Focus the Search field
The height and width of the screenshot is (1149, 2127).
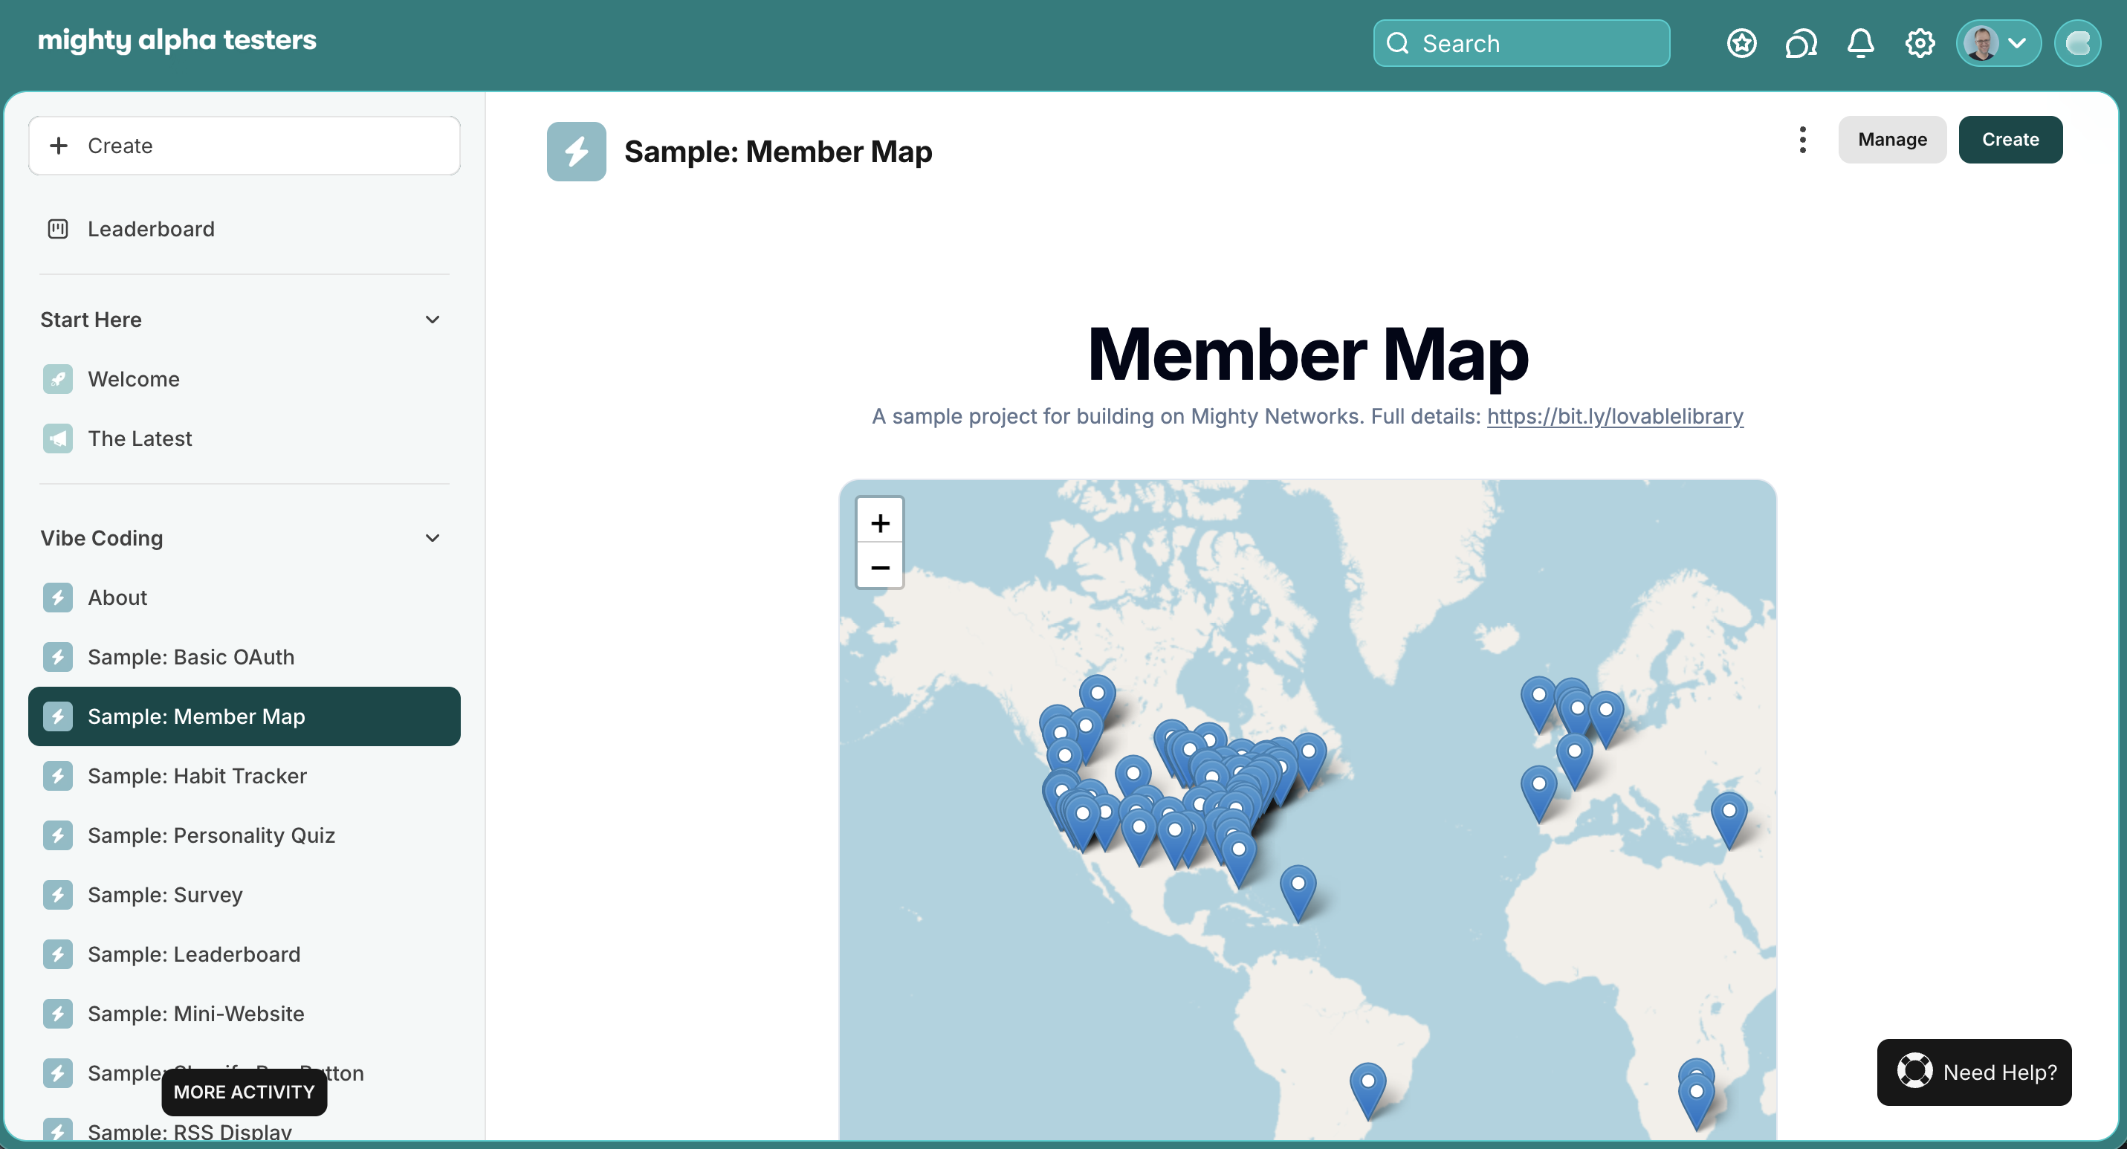[1521, 43]
